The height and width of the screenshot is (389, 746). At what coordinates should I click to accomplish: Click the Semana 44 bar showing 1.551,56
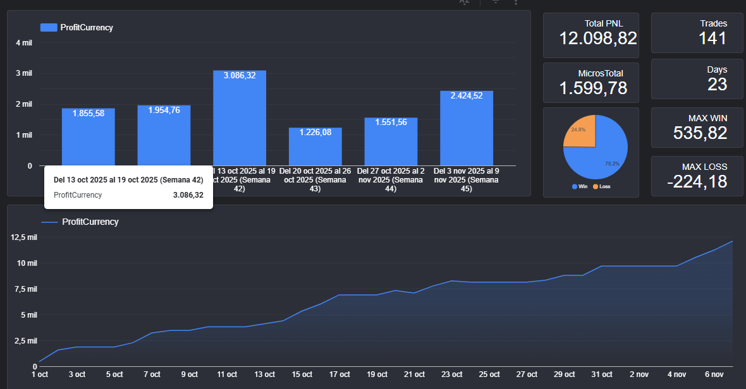[391, 142]
